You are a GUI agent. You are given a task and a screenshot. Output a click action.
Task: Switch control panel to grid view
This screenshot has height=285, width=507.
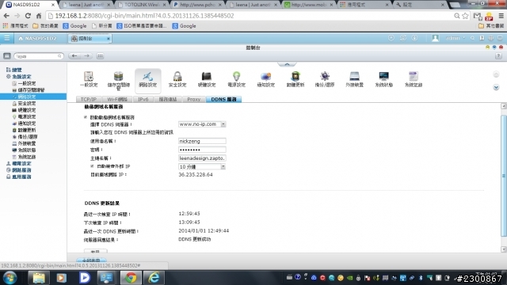click(x=100, y=56)
